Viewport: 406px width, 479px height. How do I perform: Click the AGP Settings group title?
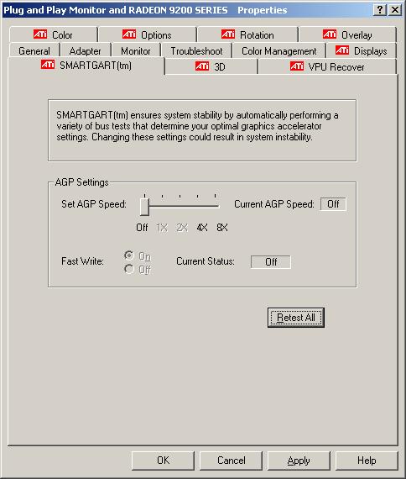pyautogui.click(x=81, y=182)
